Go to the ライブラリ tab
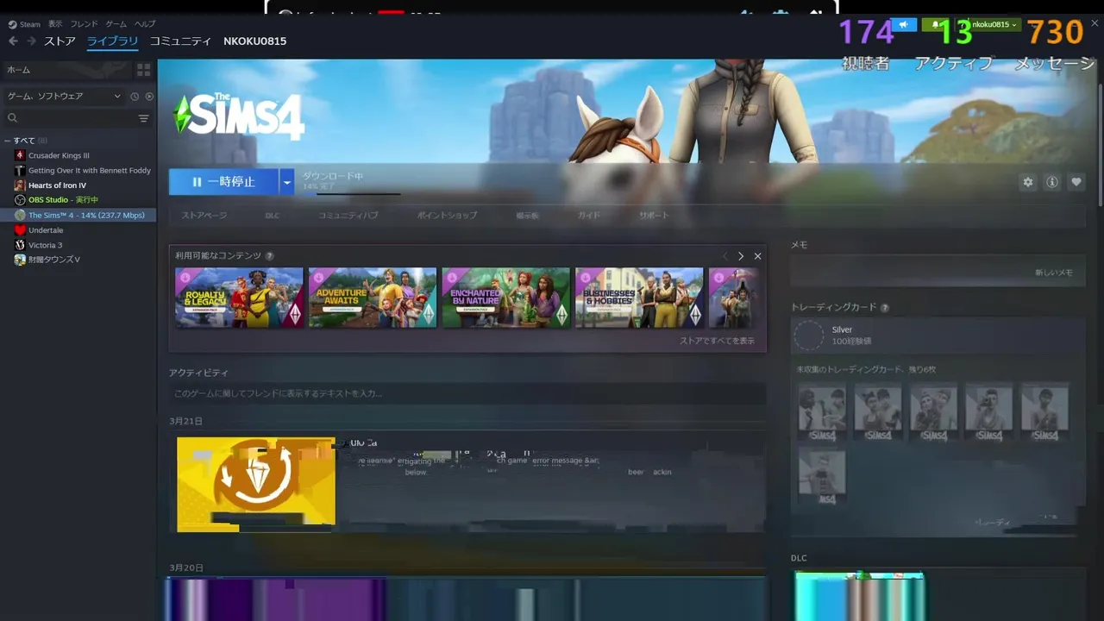1104x621 pixels. (112, 41)
